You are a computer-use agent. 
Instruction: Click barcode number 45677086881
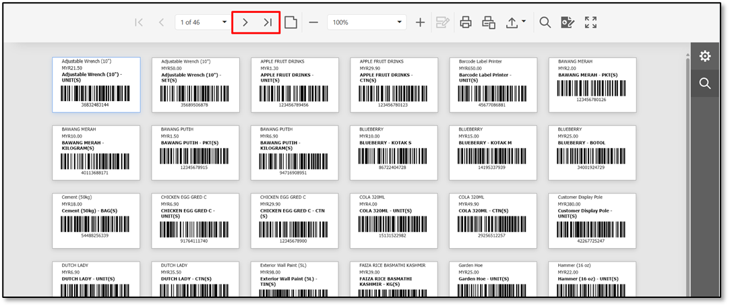pos(492,104)
